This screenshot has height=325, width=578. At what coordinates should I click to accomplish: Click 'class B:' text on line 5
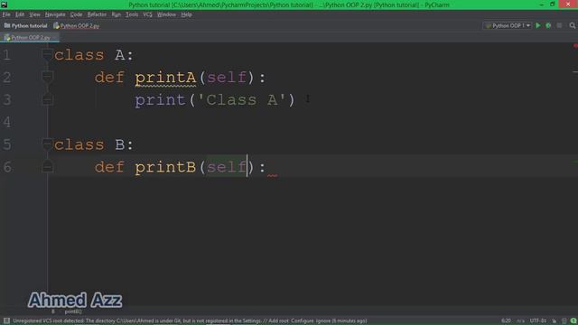coord(94,144)
